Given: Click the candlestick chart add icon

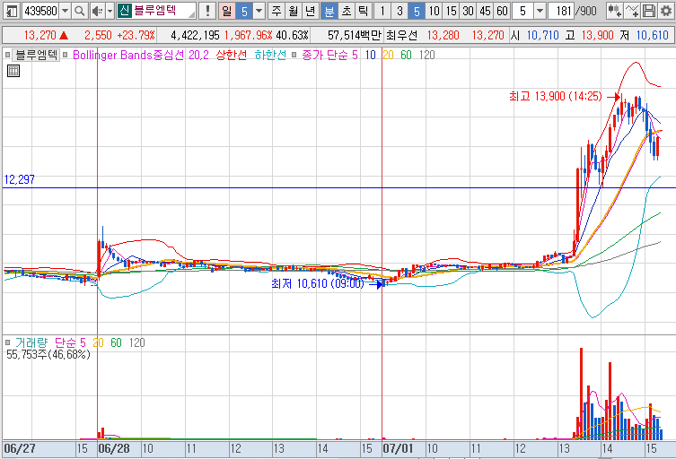Looking at the screenshot, I should [x=614, y=11].
